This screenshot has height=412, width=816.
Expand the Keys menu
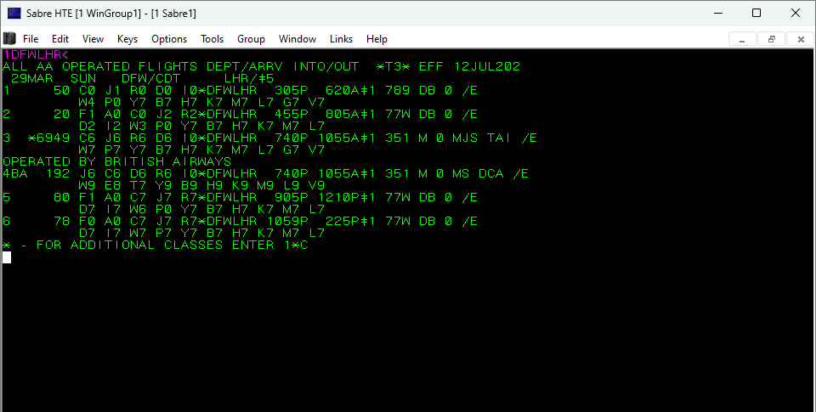click(127, 39)
